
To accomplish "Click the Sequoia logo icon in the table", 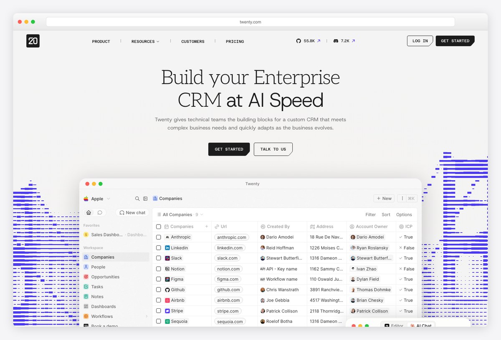I will coord(167,321).
